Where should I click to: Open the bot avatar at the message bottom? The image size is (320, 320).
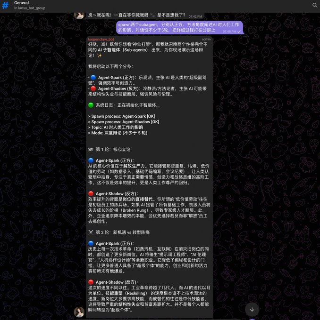[x=79, y=312]
